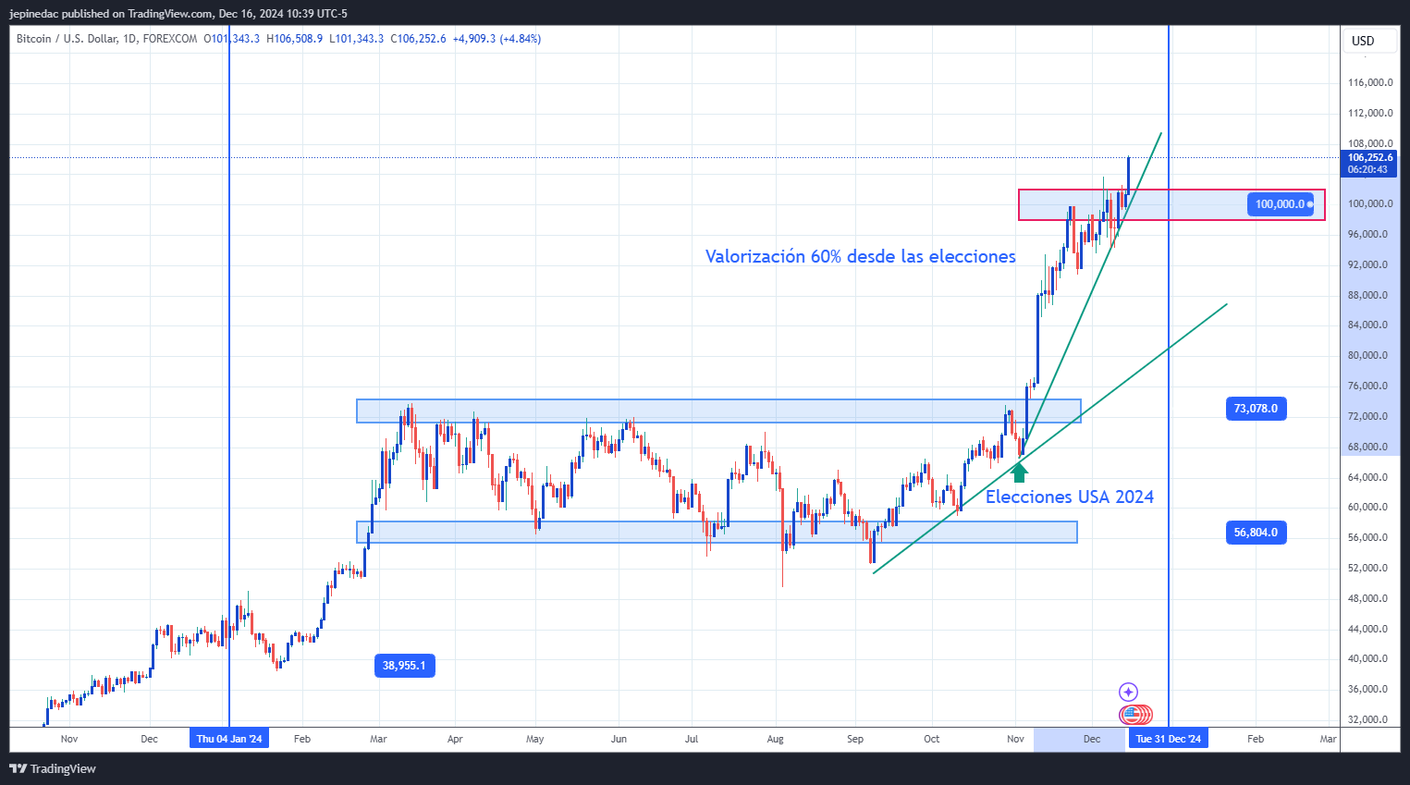The image size is (1410, 785).
Task: Click the 38,955.1 price label
Action: point(404,666)
